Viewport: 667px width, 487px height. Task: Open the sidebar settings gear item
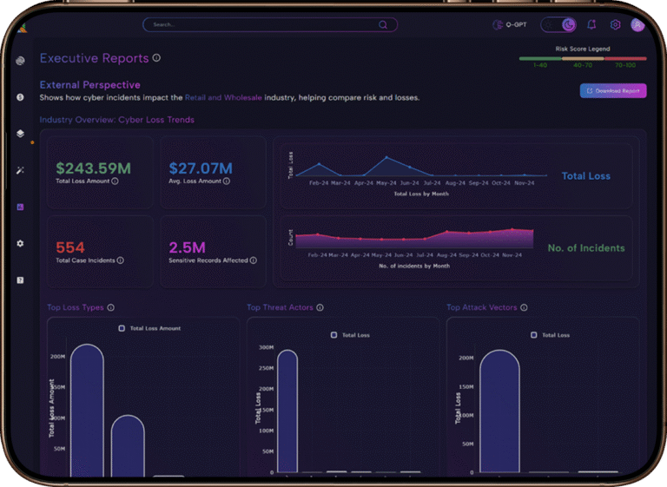pos(20,244)
